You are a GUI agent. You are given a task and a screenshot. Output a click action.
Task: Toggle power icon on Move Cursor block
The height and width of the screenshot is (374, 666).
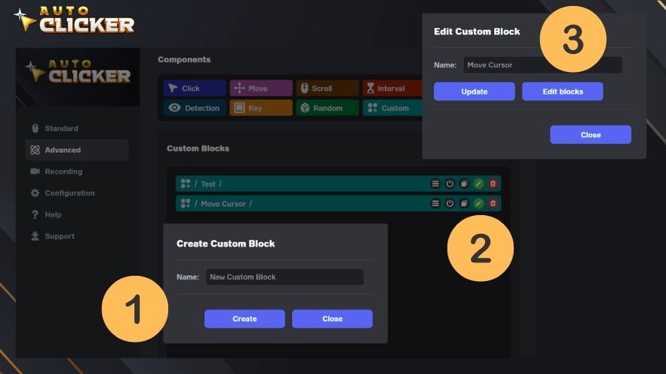click(450, 204)
